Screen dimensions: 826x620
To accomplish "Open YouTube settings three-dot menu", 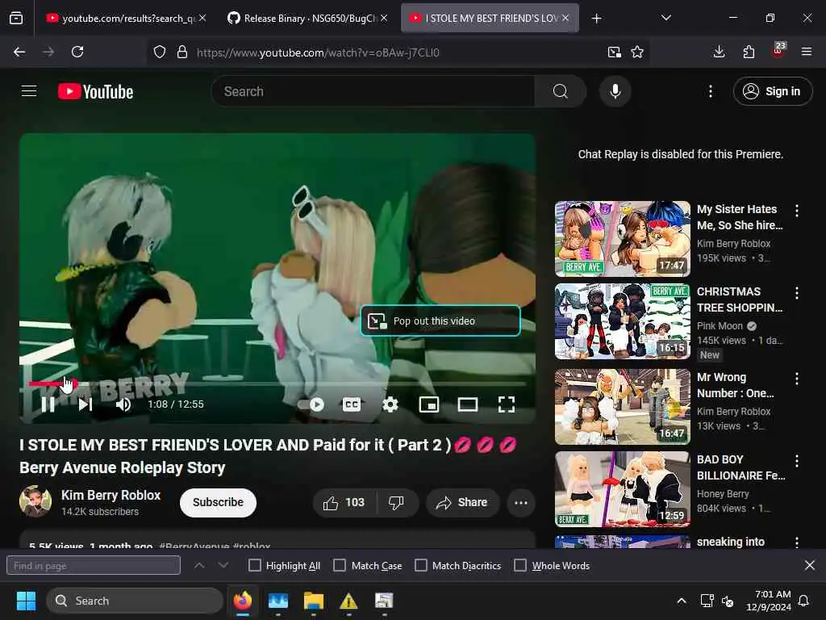I will click(x=711, y=91).
